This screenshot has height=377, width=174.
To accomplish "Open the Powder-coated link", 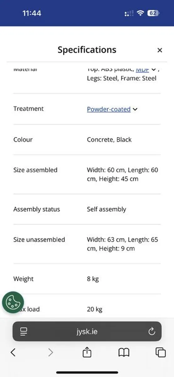I will click(109, 109).
